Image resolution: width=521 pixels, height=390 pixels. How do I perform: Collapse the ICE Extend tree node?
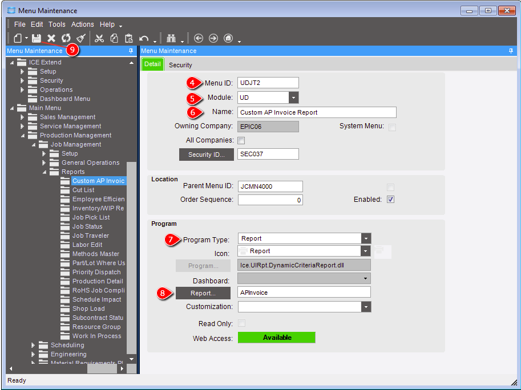[12, 62]
